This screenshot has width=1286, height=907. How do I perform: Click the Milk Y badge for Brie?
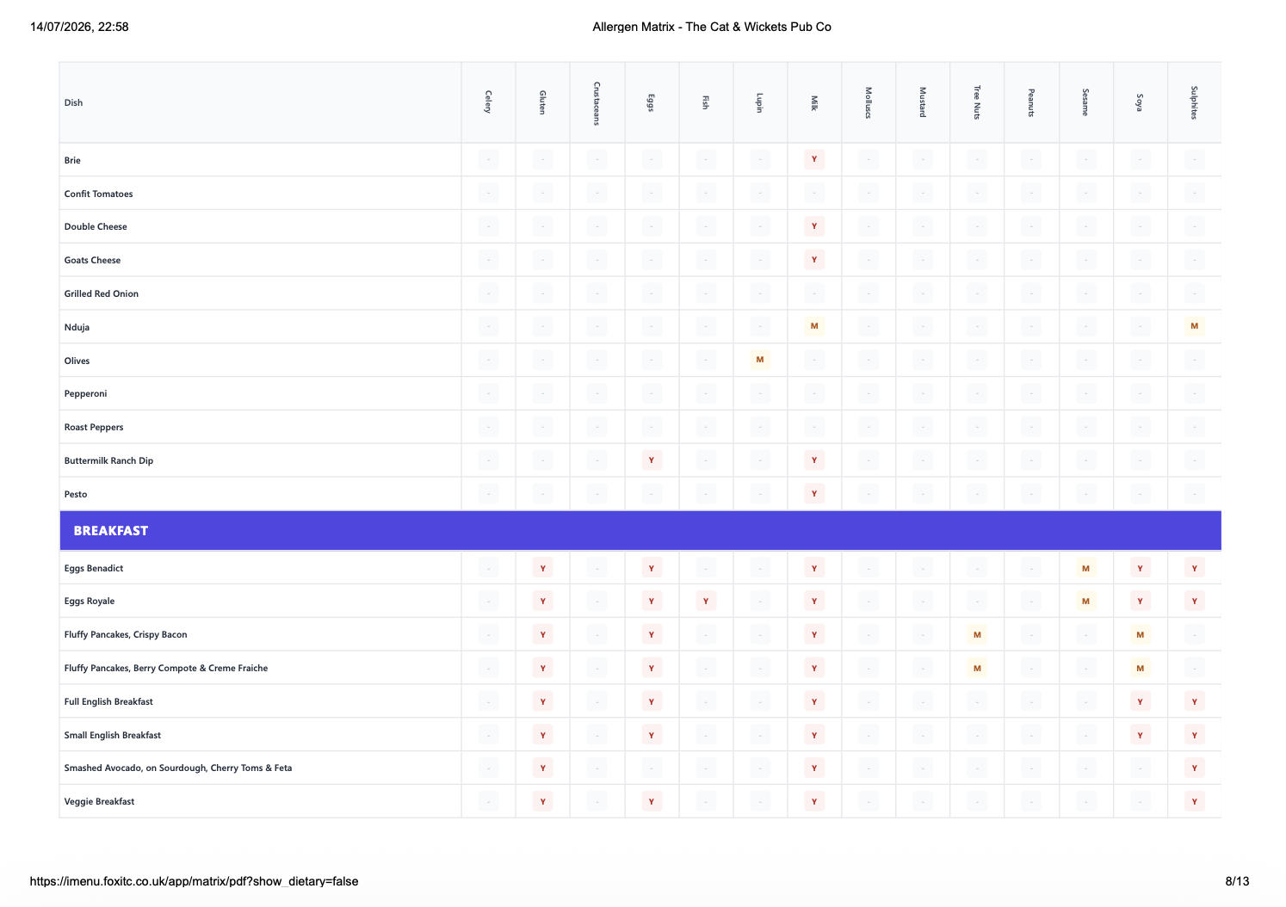click(x=814, y=159)
